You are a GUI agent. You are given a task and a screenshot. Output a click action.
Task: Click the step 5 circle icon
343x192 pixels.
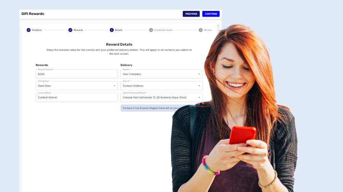point(200,30)
